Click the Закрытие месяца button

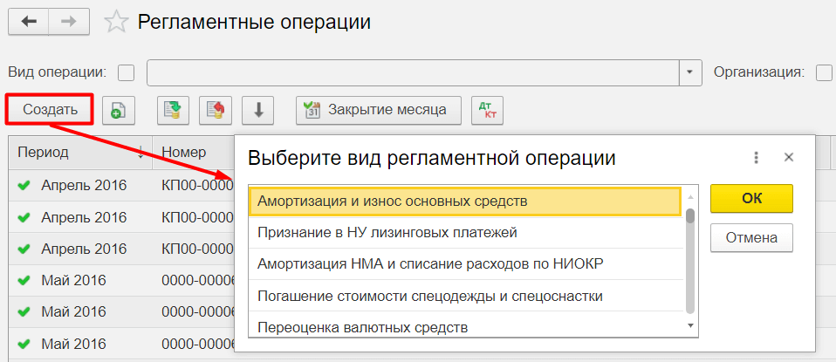tap(378, 110)
